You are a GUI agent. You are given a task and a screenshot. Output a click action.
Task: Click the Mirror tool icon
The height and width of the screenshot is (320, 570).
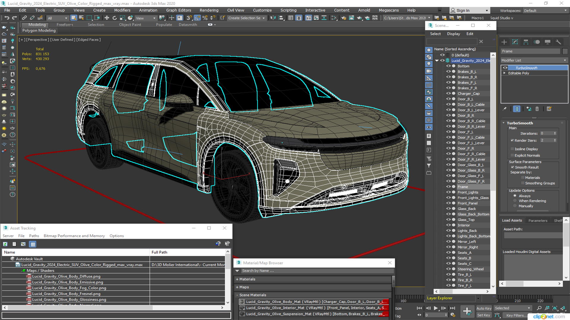pyautogui.click(x=273, y=18)
